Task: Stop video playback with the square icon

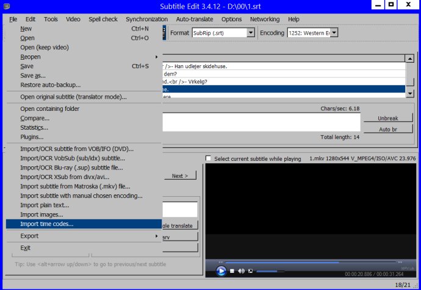Action: point(232,271)
